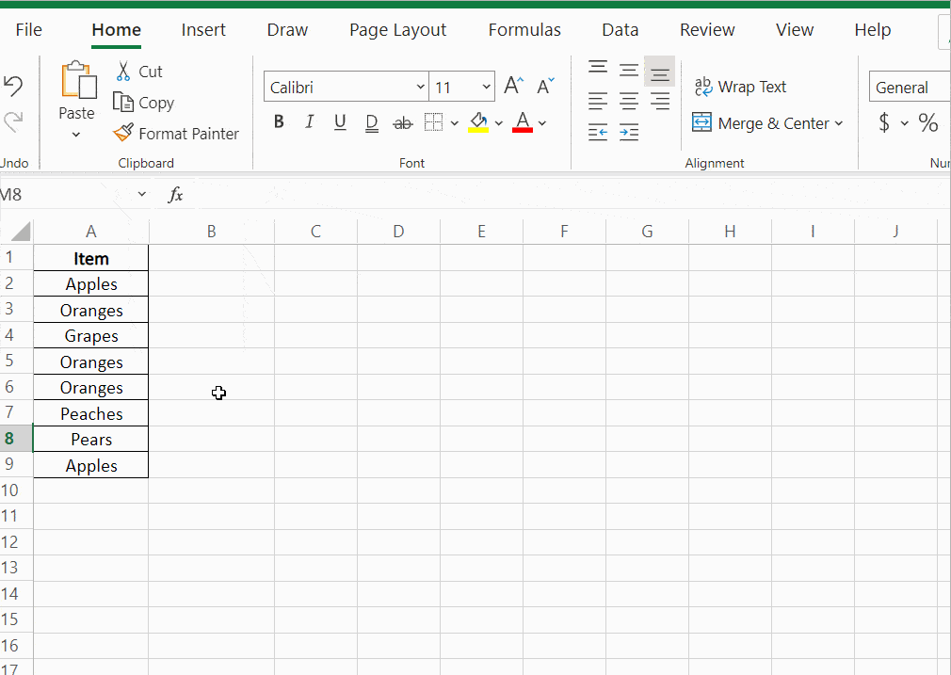This screenshot has width=951, height=675.
Task: Apply yellow highlight fill color
Action: [x=478, y=122]
